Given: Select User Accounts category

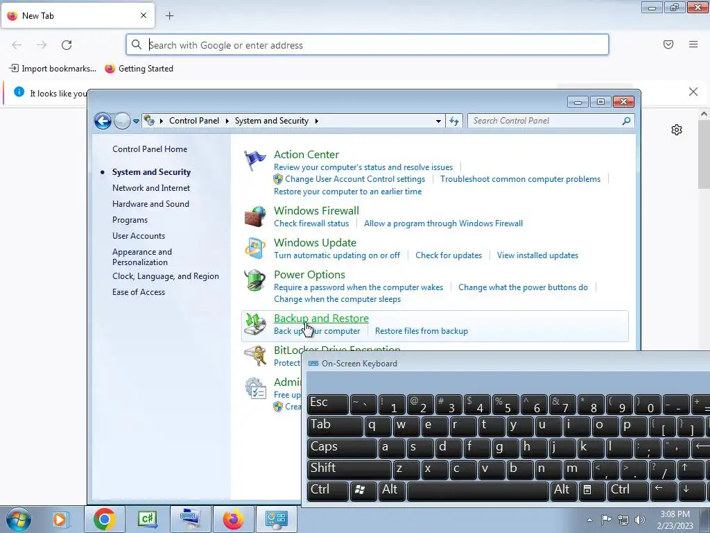Looking at the screenshot, I should pyautogui.click(x=139, y=236).
